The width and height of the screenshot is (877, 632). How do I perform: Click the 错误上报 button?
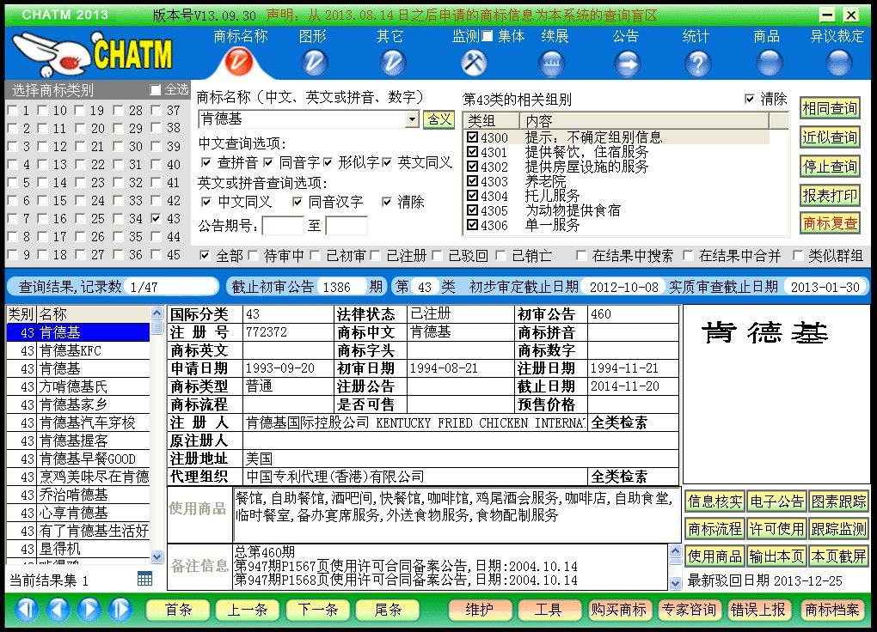pos(757,610)
